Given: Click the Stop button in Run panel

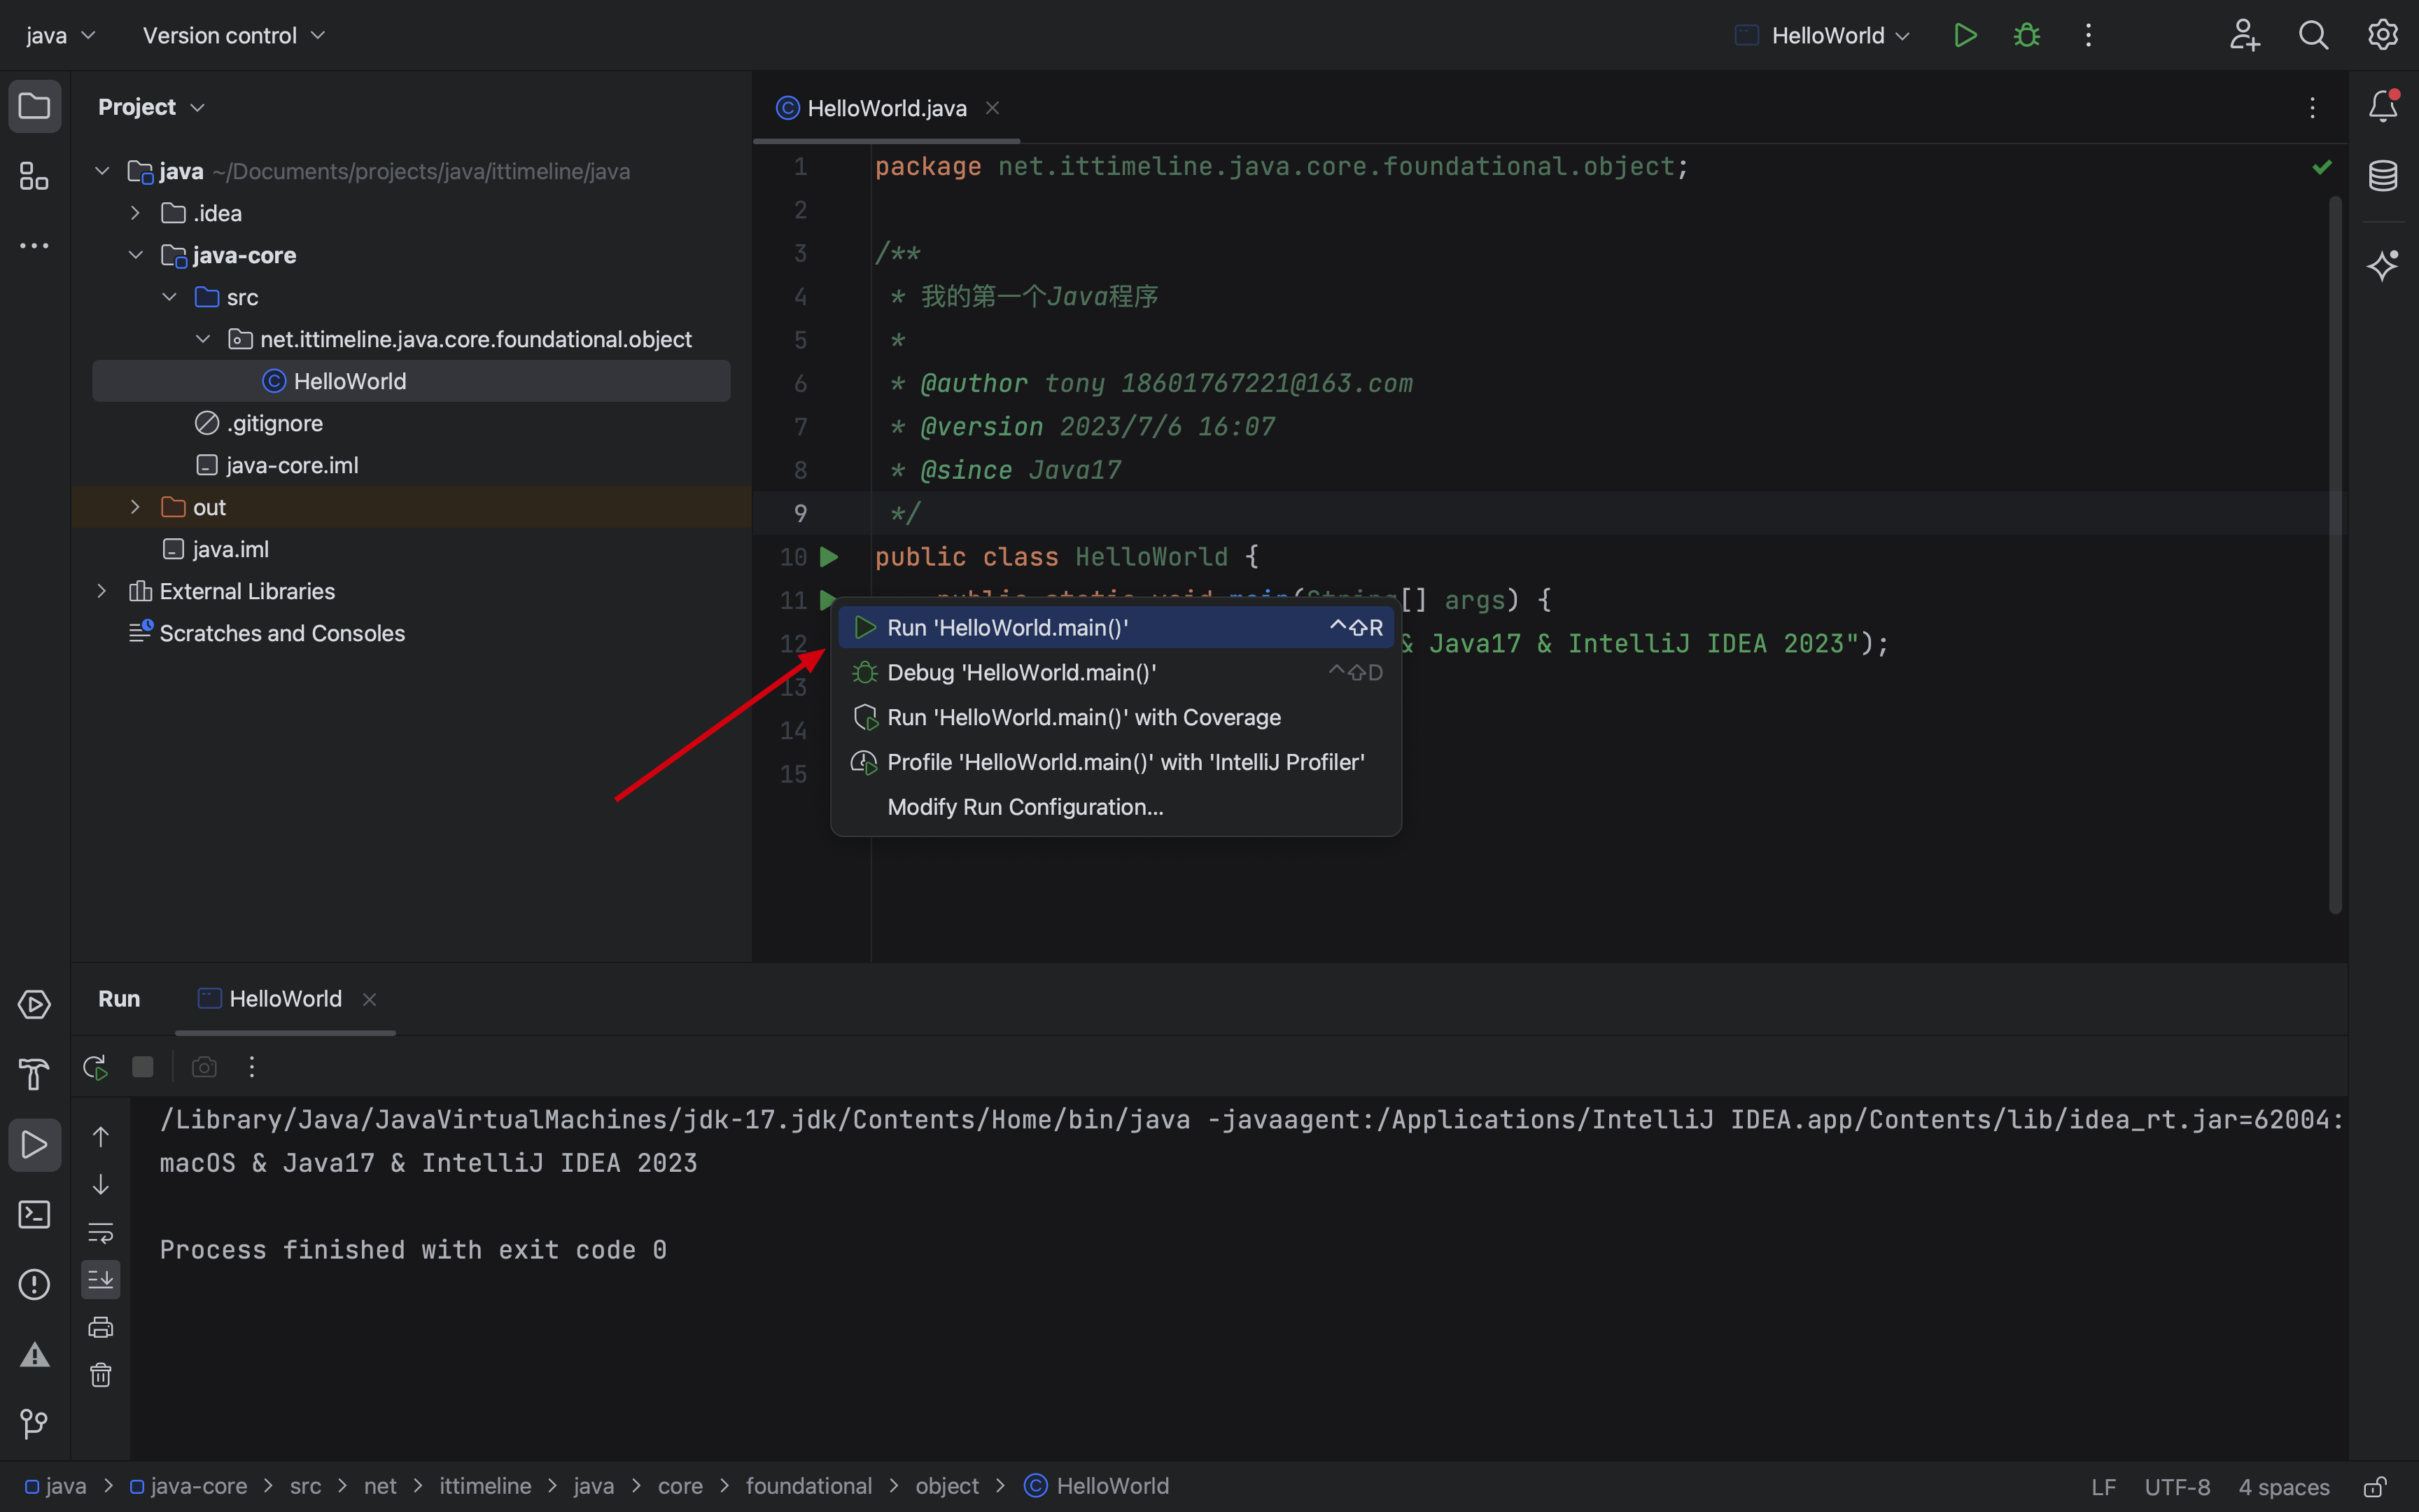Looking at the screenshot, I should coord(143,1067).
